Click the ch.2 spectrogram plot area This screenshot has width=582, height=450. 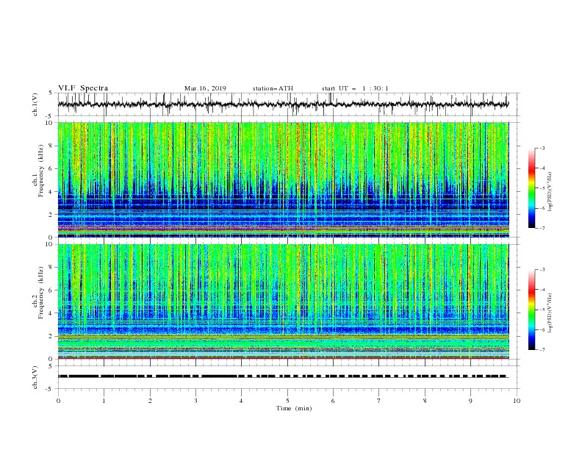coord(284,301)
